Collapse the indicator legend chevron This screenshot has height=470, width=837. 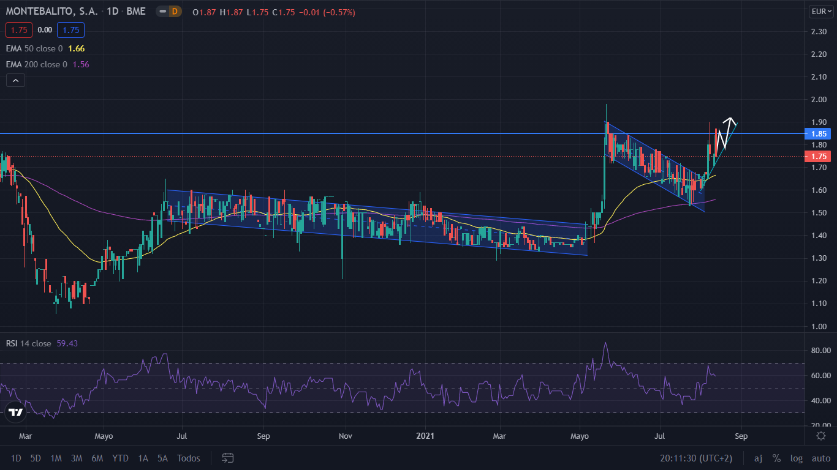15,80
